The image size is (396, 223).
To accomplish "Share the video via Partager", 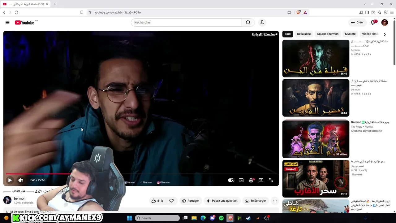I will [x=190, y=201].
